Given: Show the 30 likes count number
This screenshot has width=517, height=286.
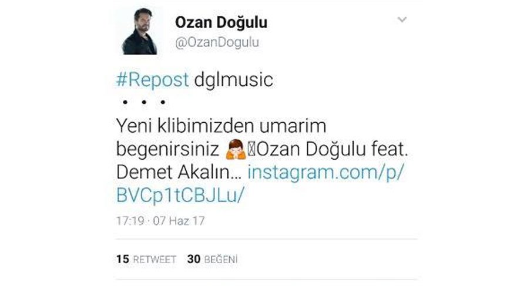Looking at the screenshot, I should click(x=193, y=259).
